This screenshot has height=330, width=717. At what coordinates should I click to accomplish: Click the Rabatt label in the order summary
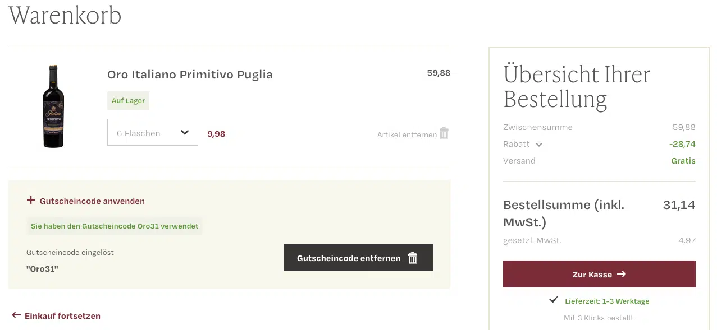pyautogui.click(x=517, y=144)
